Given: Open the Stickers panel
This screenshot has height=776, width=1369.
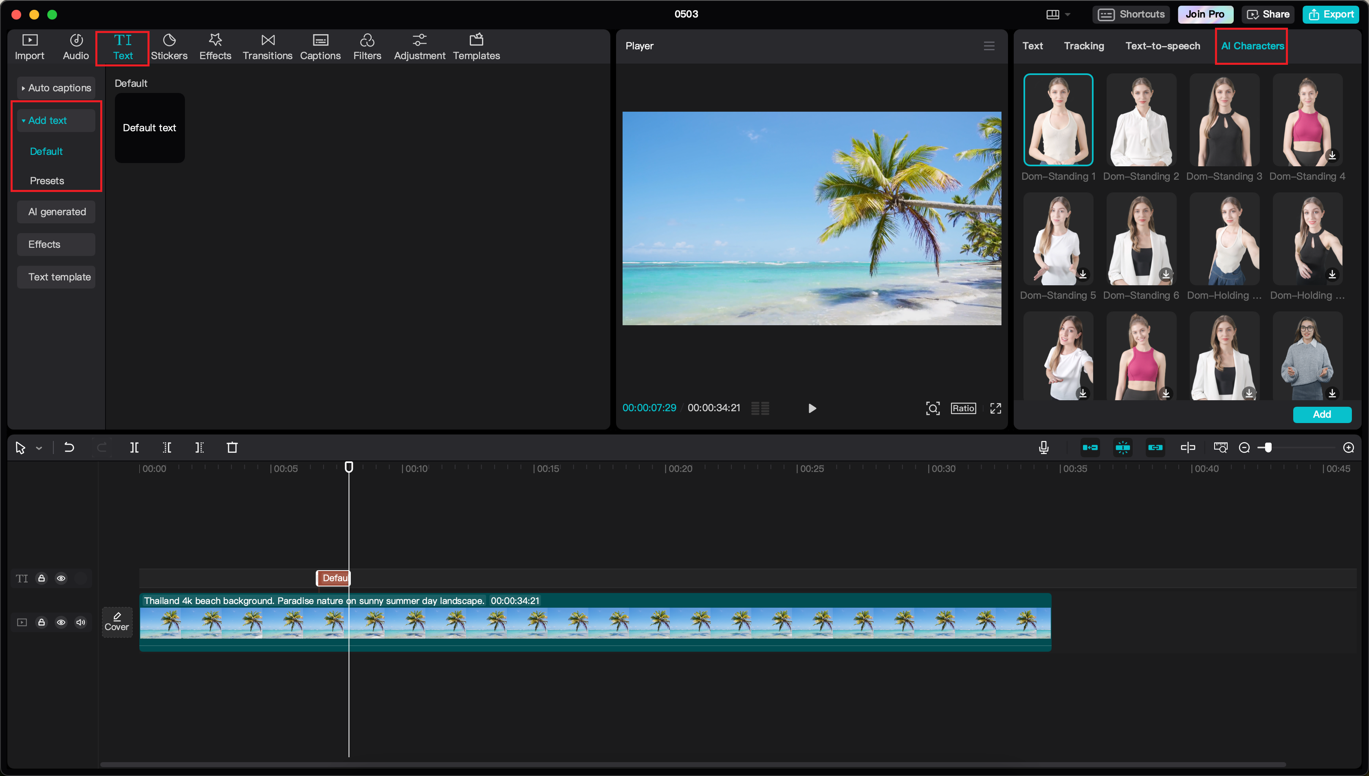Looking at the screenshot, I should pos(169,47).
